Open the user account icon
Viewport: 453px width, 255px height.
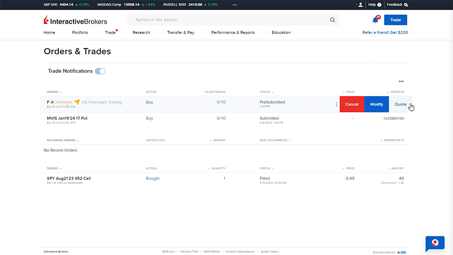[360, 5]
